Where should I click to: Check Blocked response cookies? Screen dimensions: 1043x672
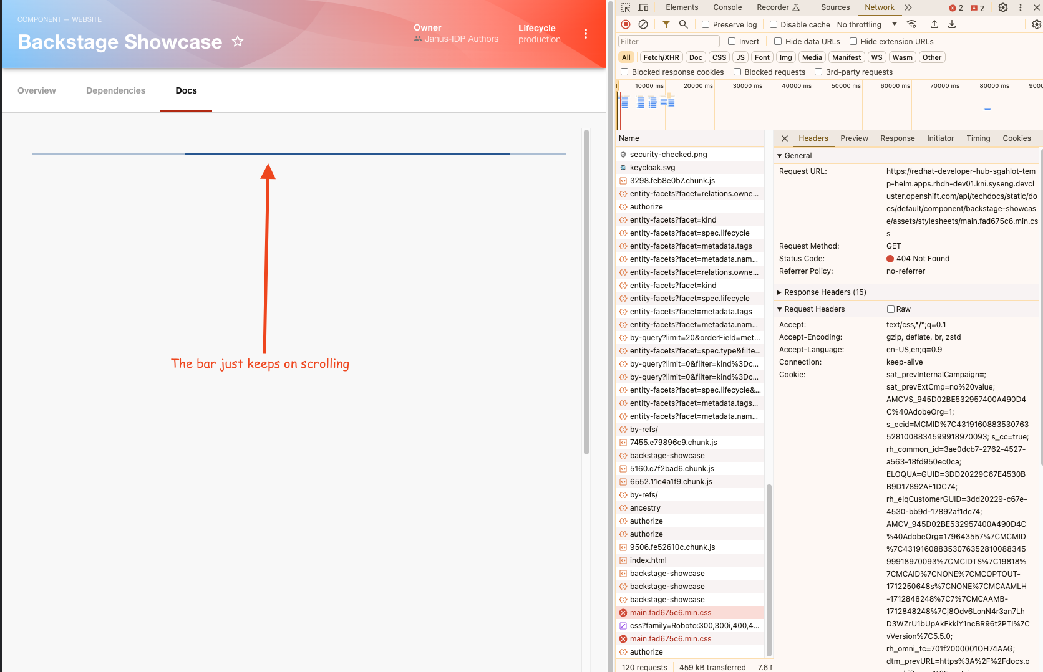pos(624,72)
